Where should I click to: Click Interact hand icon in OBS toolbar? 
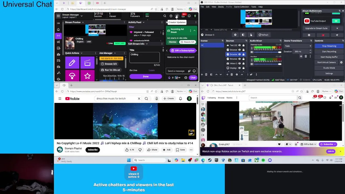coord(251,35)
